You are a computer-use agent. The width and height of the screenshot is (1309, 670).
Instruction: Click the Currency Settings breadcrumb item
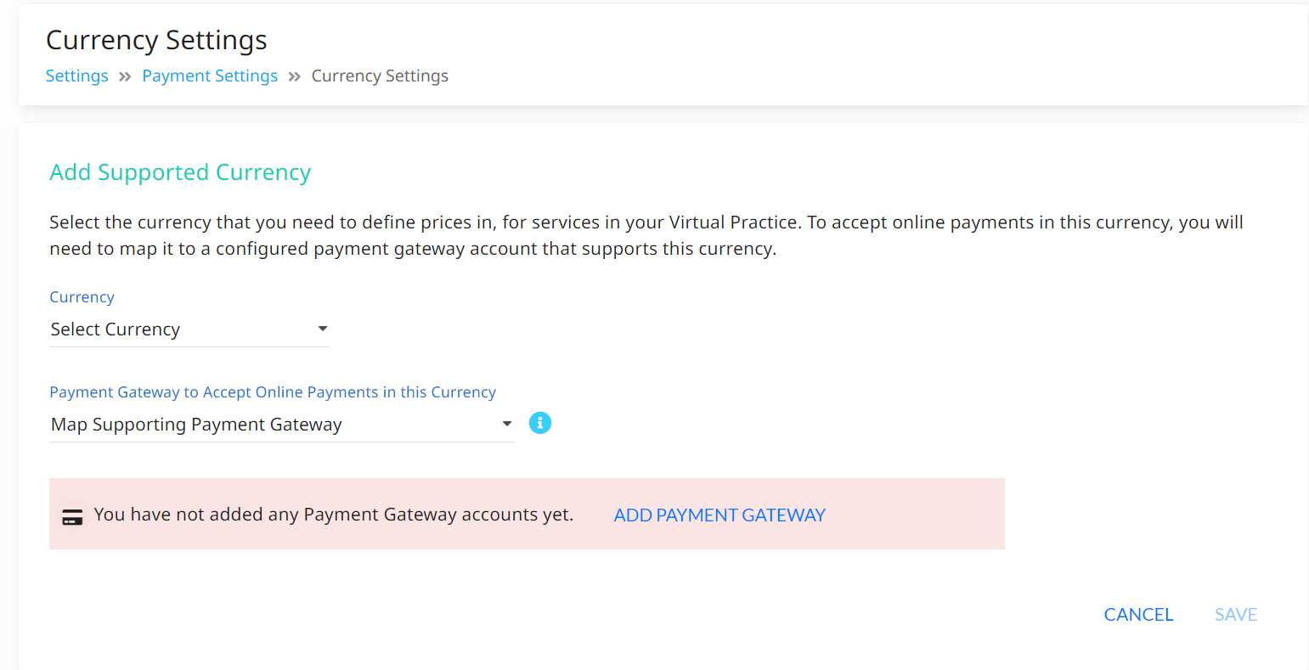click(380, 76)
